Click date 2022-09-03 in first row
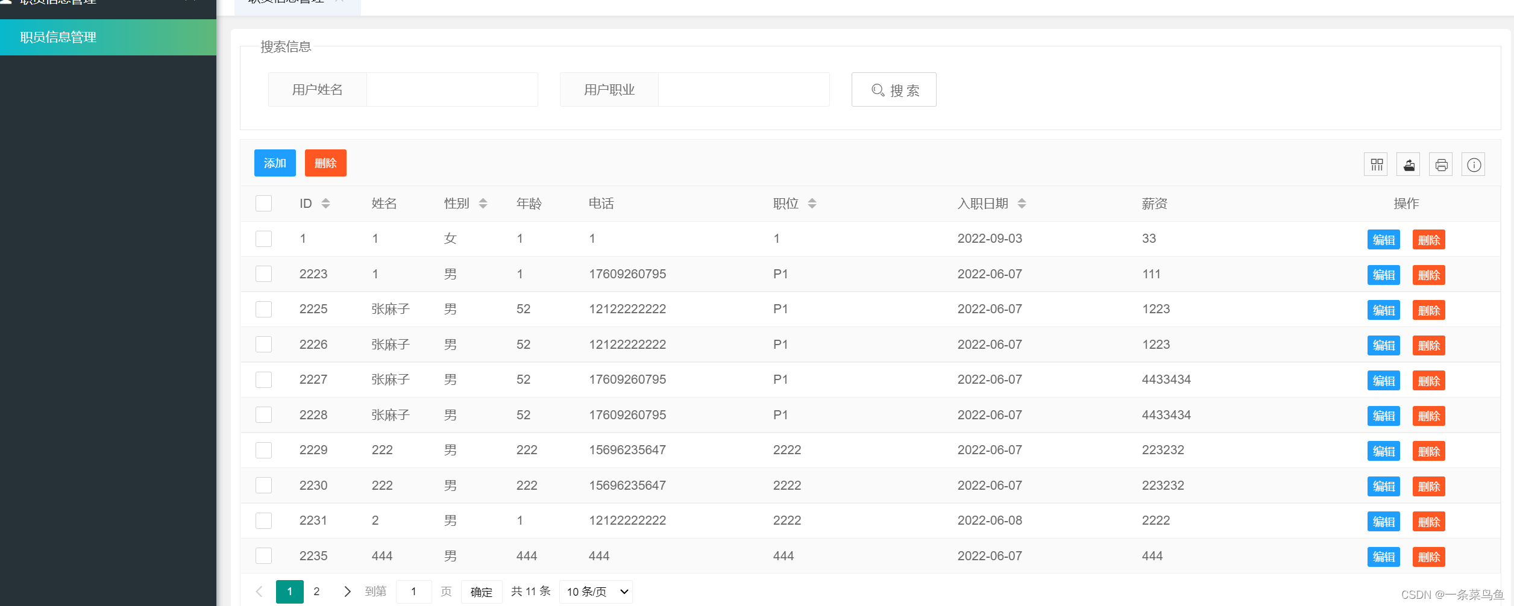The height and width of the screenshot is (606, 1514). tap(990, 239)
